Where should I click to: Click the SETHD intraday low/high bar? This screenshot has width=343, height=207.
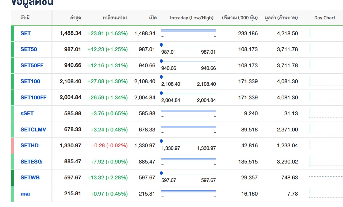tap(189, 142)
